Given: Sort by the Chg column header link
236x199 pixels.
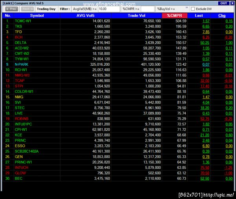Looking at the screenshot, I should 222,16.
